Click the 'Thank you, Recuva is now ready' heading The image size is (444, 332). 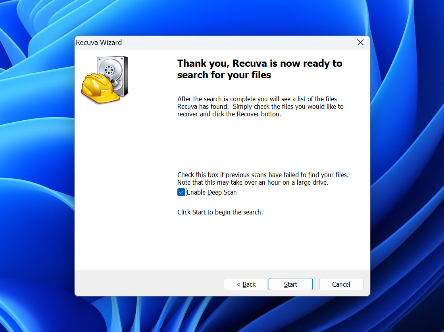pyautogui.click(x=259, y=69)
